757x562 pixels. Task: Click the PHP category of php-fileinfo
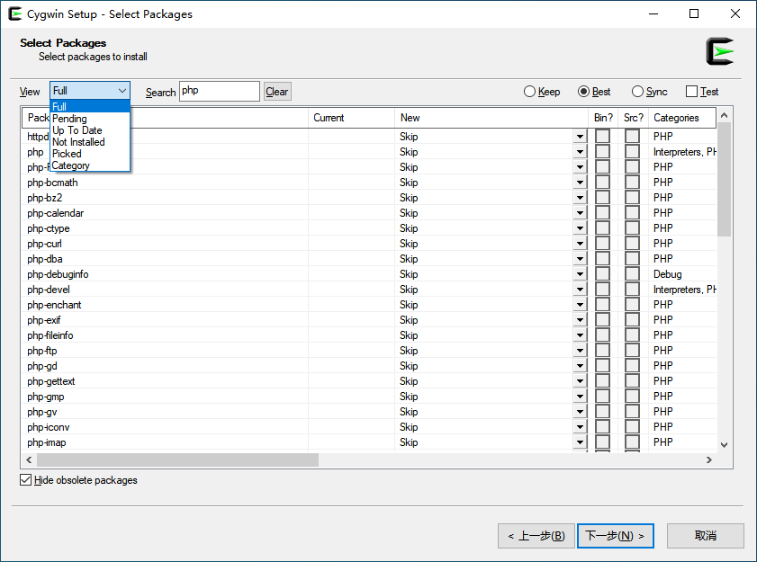pos(662,335)
